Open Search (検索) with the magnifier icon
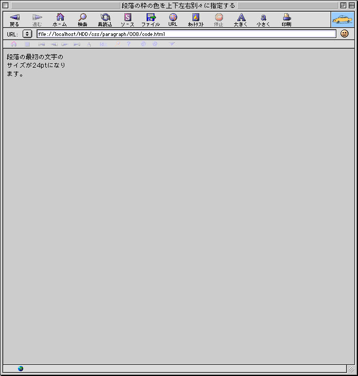Screen dimensions: 358x376 click(x=82, y=20)
